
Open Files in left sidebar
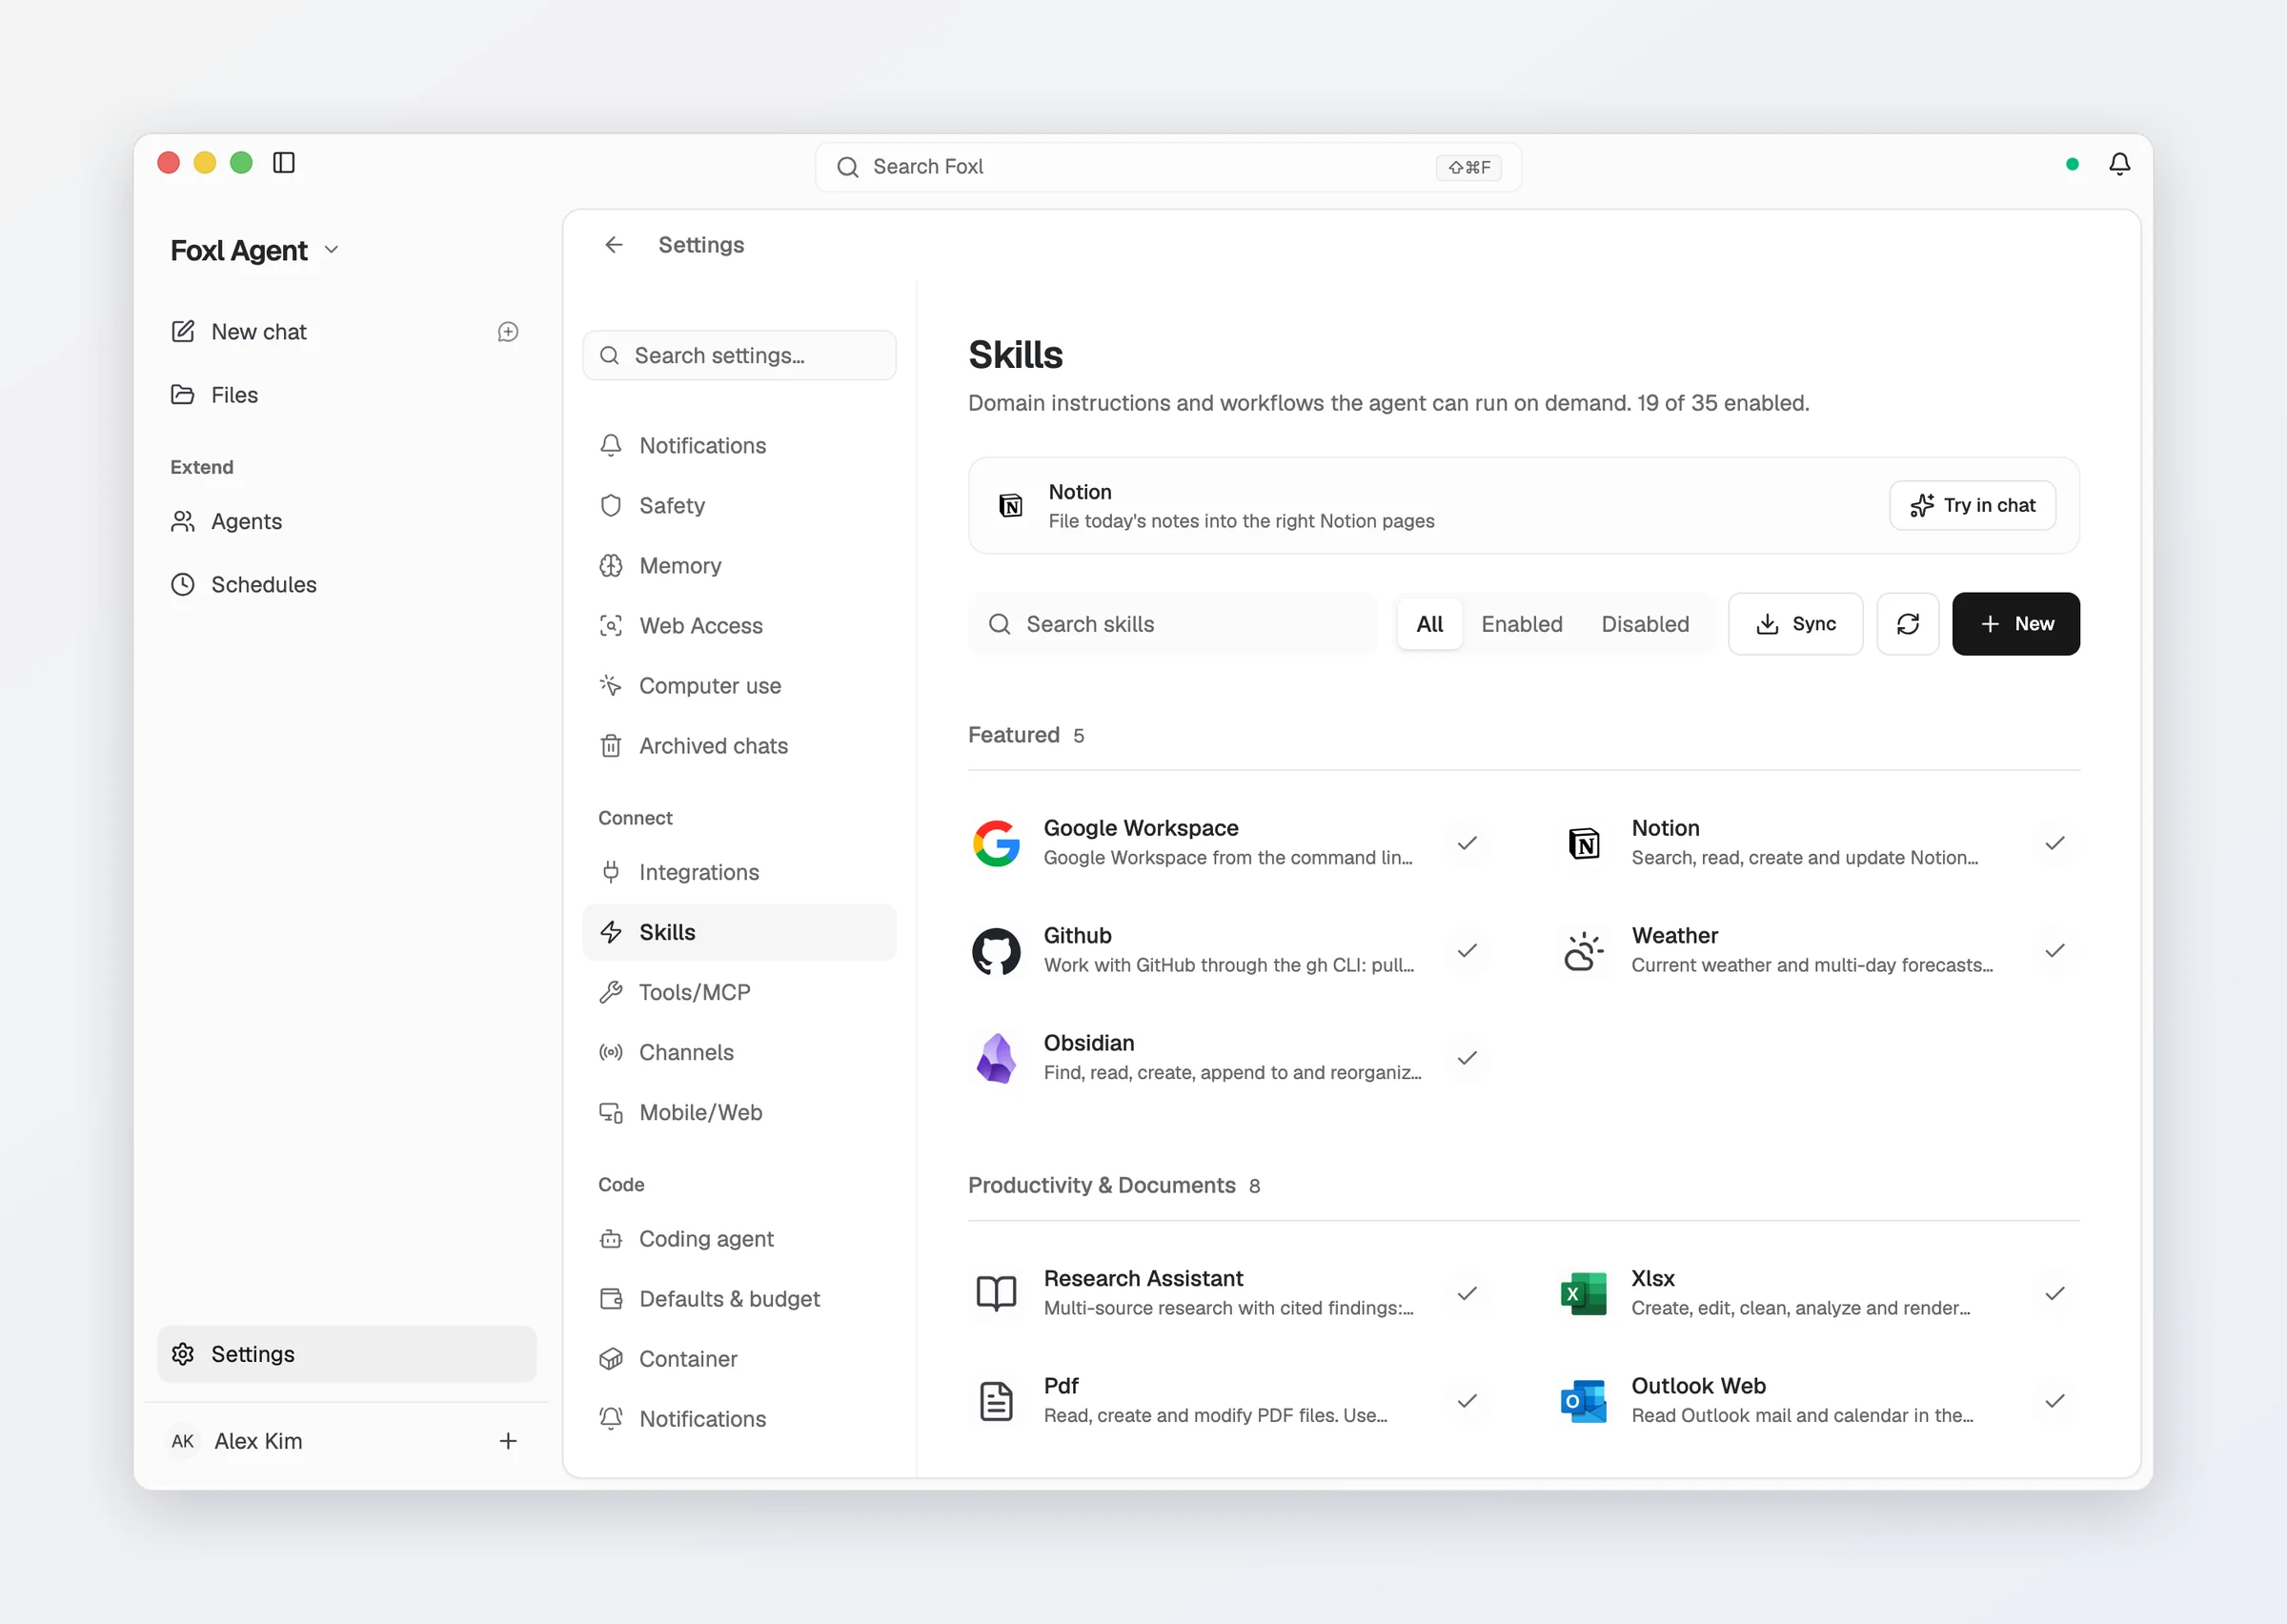tap(346, 395)
